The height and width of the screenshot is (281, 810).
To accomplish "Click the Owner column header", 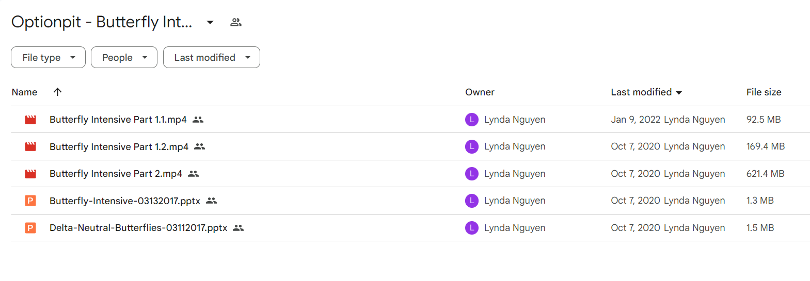I will click(480, 92).
